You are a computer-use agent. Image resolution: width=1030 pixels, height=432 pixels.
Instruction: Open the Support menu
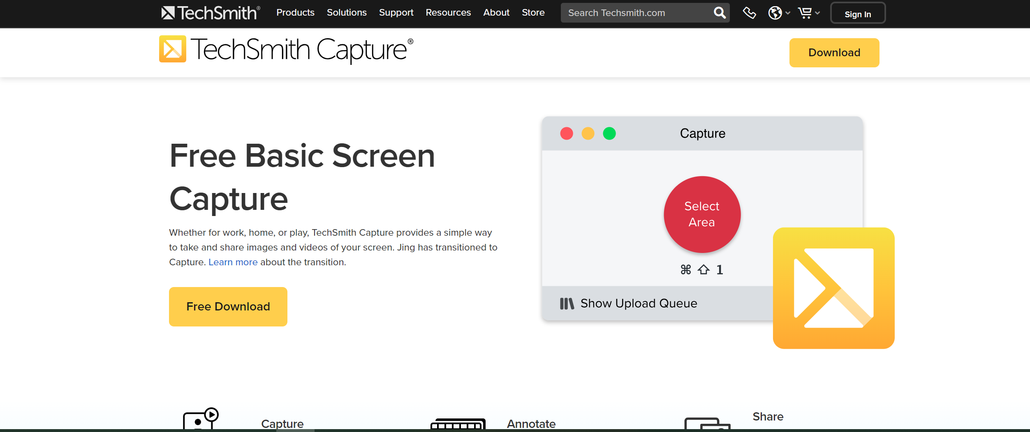[x=396, y=13]
